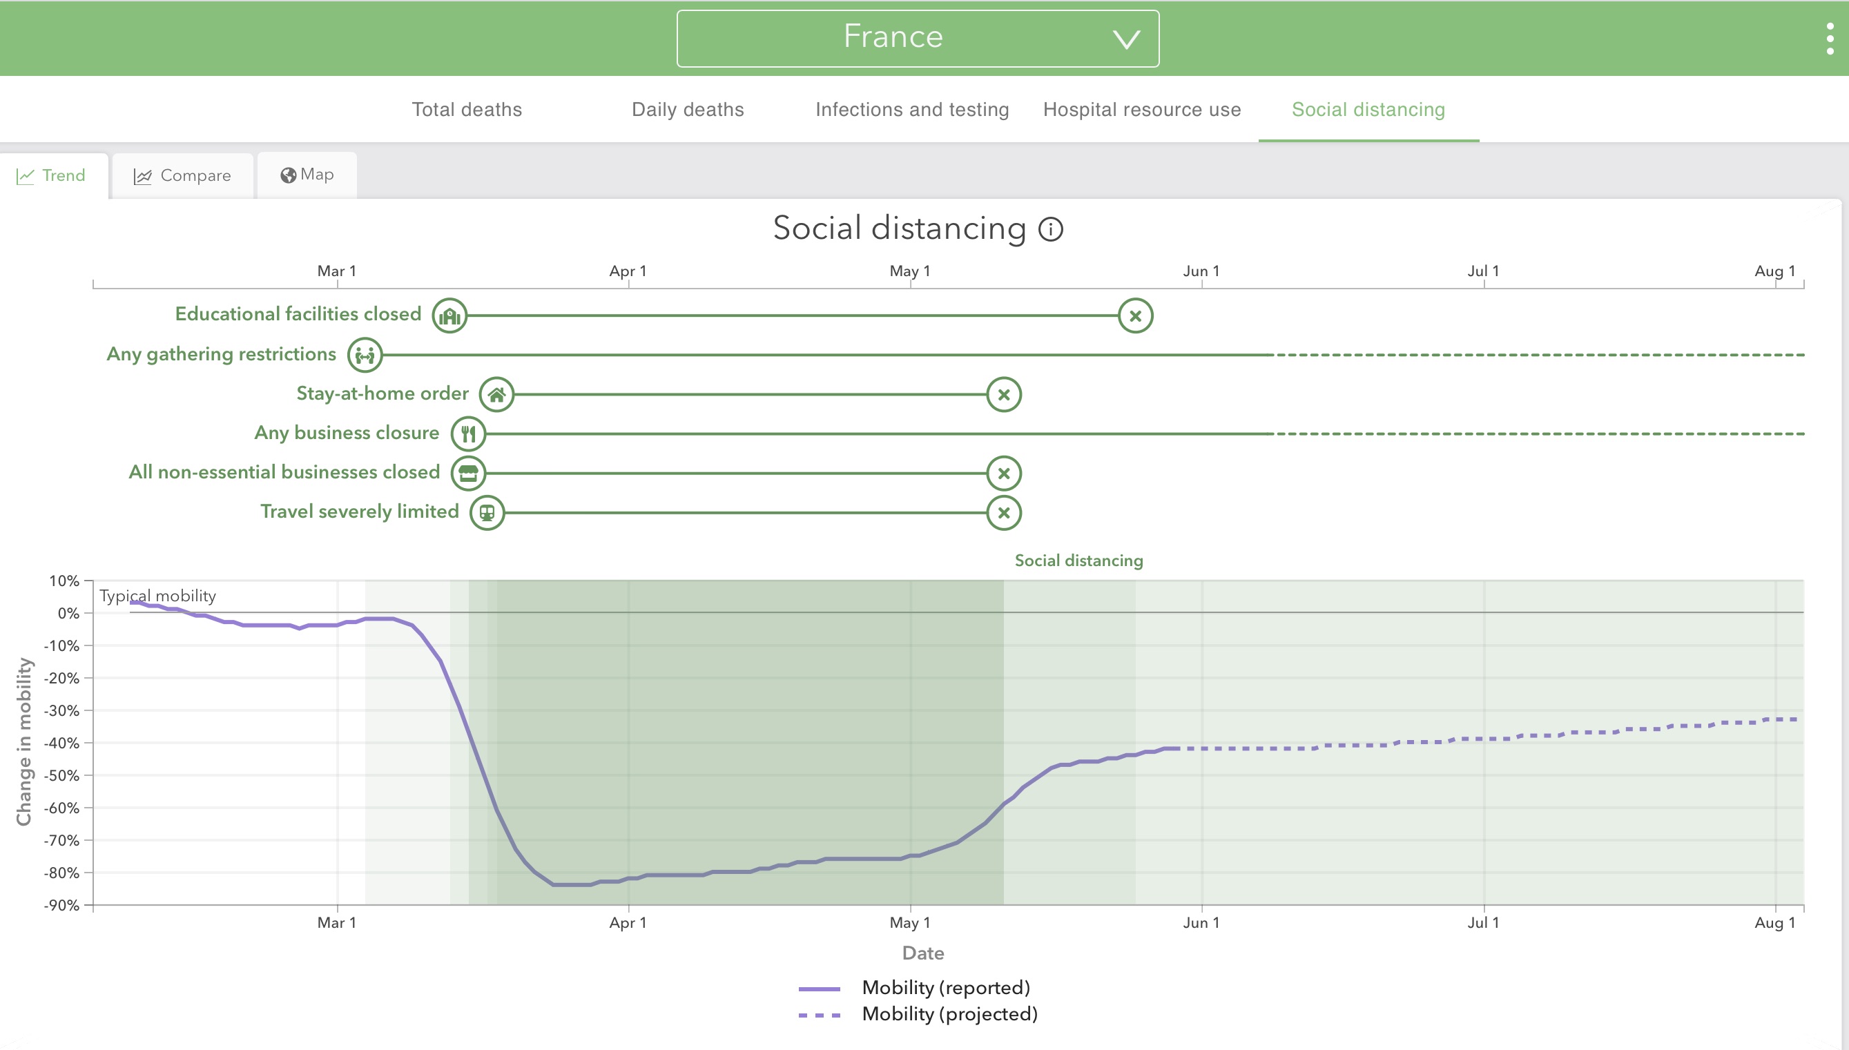Click the Educational facilities end X marker

pyautogui.click(x=1135, y=316)
